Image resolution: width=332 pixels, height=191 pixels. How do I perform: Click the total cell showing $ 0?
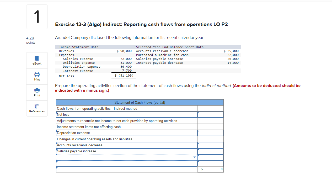210,169
